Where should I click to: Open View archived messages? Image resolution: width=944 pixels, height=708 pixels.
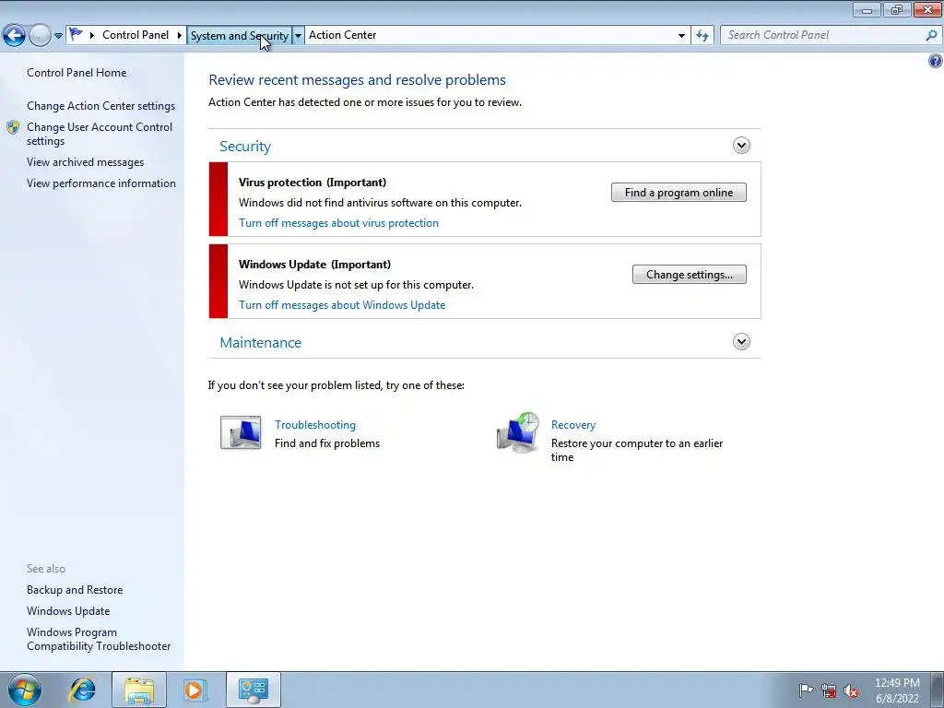(85, 162)
